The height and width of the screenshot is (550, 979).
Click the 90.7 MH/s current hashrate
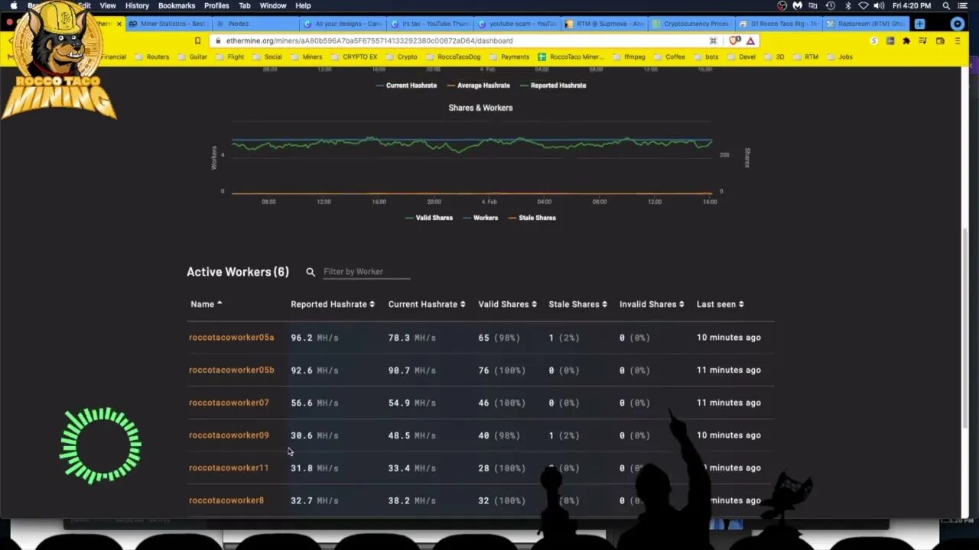(x=411, y=370)
